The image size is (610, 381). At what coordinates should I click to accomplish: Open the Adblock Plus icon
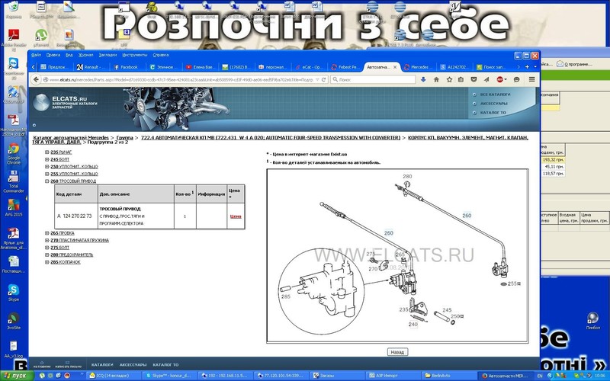pyautogui.click(x=500, y=79)
